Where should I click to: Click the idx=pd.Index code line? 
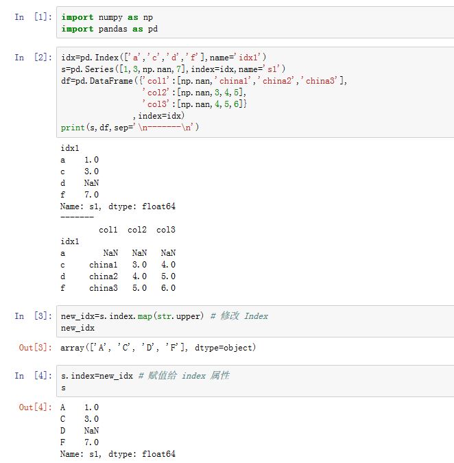[x=163, y=57]
